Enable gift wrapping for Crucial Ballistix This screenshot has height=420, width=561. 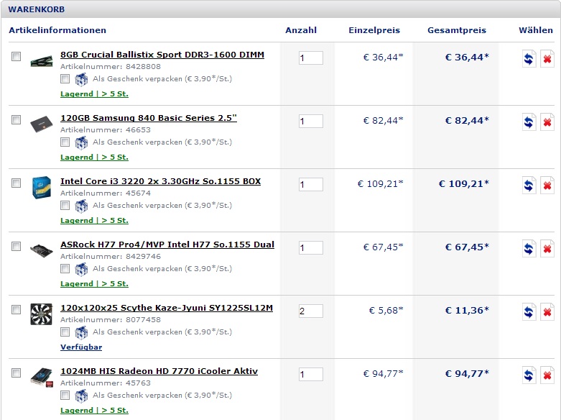tap(65, 79)
